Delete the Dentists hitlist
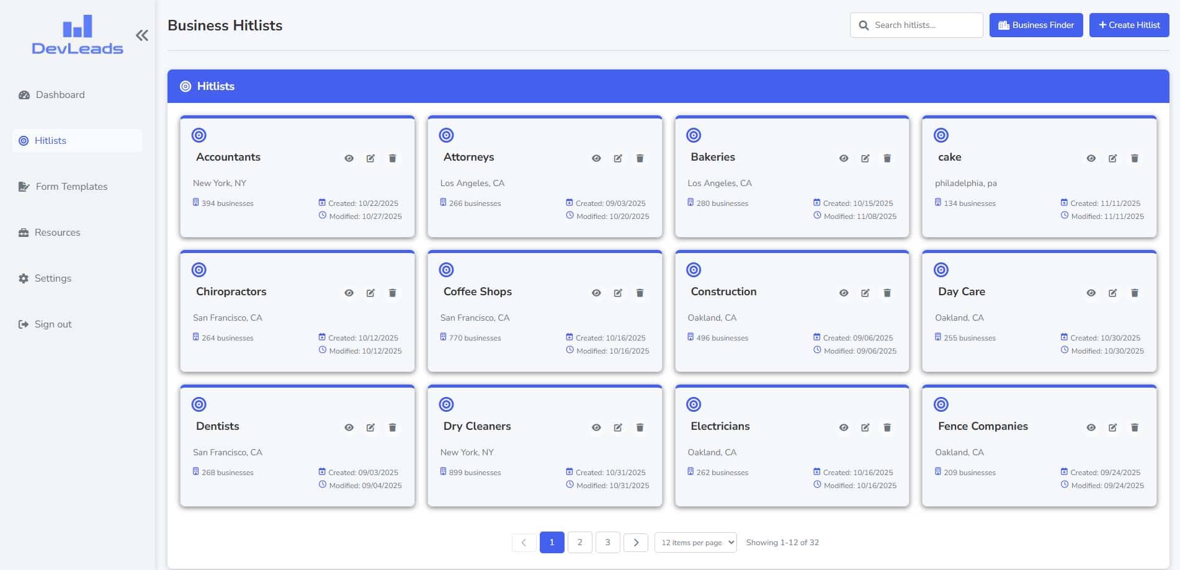This screenshot has width=1180, height=570. click(x=392, y=428)
